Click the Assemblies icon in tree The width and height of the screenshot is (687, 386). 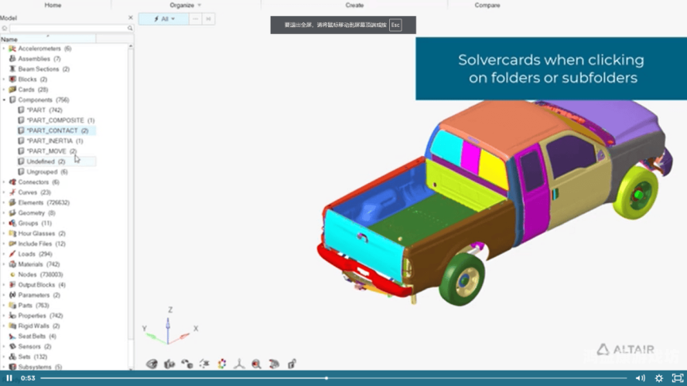12,59
